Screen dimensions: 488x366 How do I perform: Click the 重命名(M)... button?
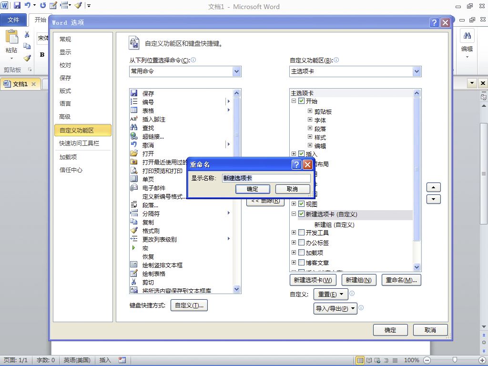coord(401,280)
